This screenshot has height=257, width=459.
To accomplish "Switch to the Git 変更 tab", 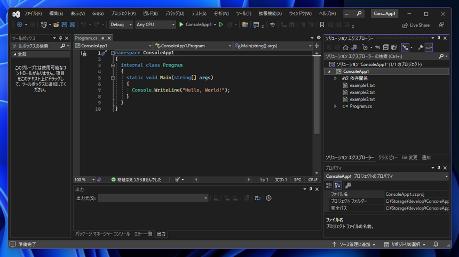I will pyautogui.click(x=409, y=157).
